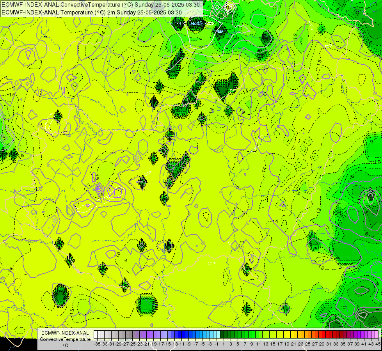Select the Temperature 2m title line
The height and width of the screenshot is (351, 382).
pyautogui.click(x=91, y=12)
